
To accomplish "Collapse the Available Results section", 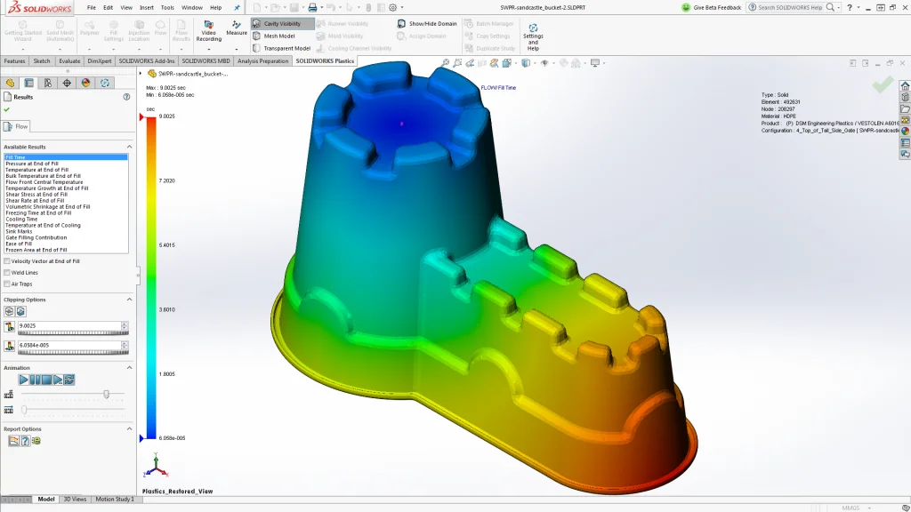I will pyautogui.click(x=130, y=146).
